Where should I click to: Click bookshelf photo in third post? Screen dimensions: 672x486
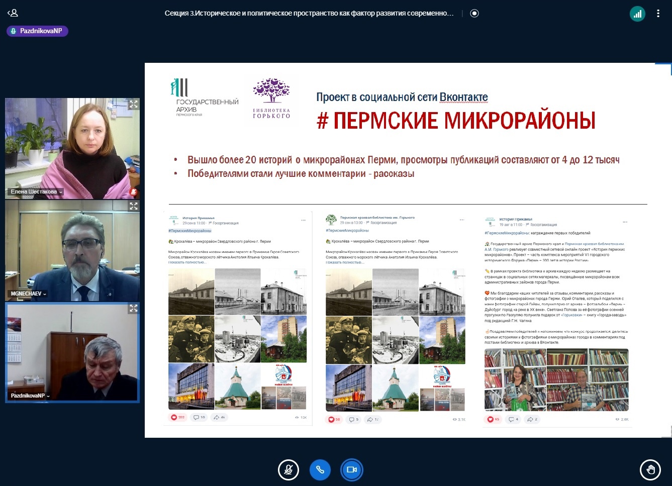click(x=556, y=380)
